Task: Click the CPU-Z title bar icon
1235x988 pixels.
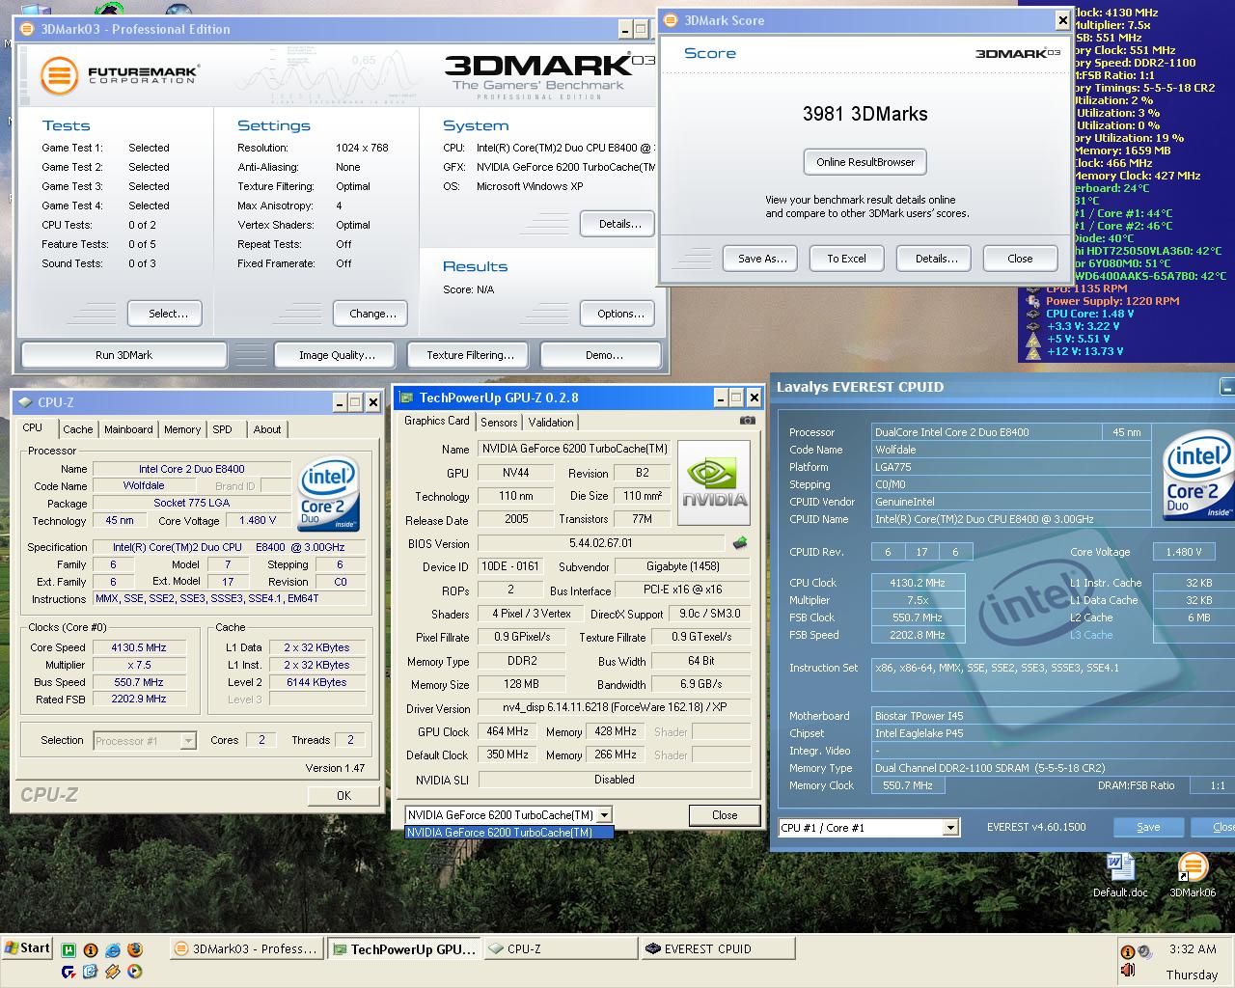Action: pos(25,402)
